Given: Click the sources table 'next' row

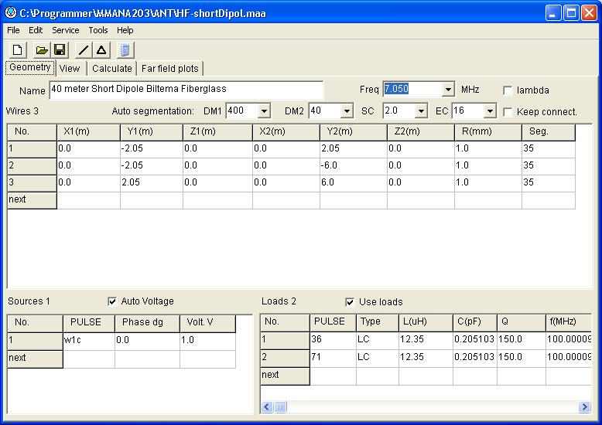Looking at the screenshot, I should click(36, 359).
